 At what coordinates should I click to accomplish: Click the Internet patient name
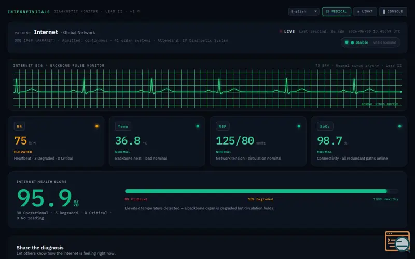46,32
